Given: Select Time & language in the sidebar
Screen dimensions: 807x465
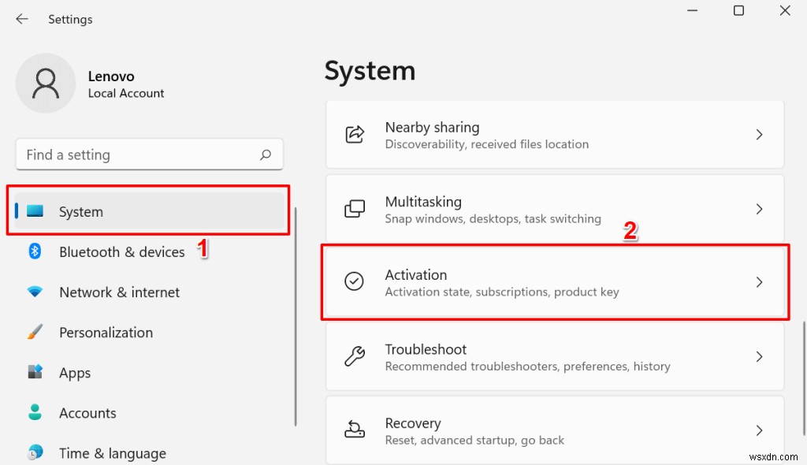Looking at the screenshot, I should (x=113, y=452).
